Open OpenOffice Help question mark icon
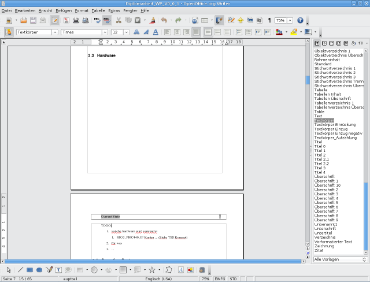This screenshot has height=282, width=370. tap(300, 20)
